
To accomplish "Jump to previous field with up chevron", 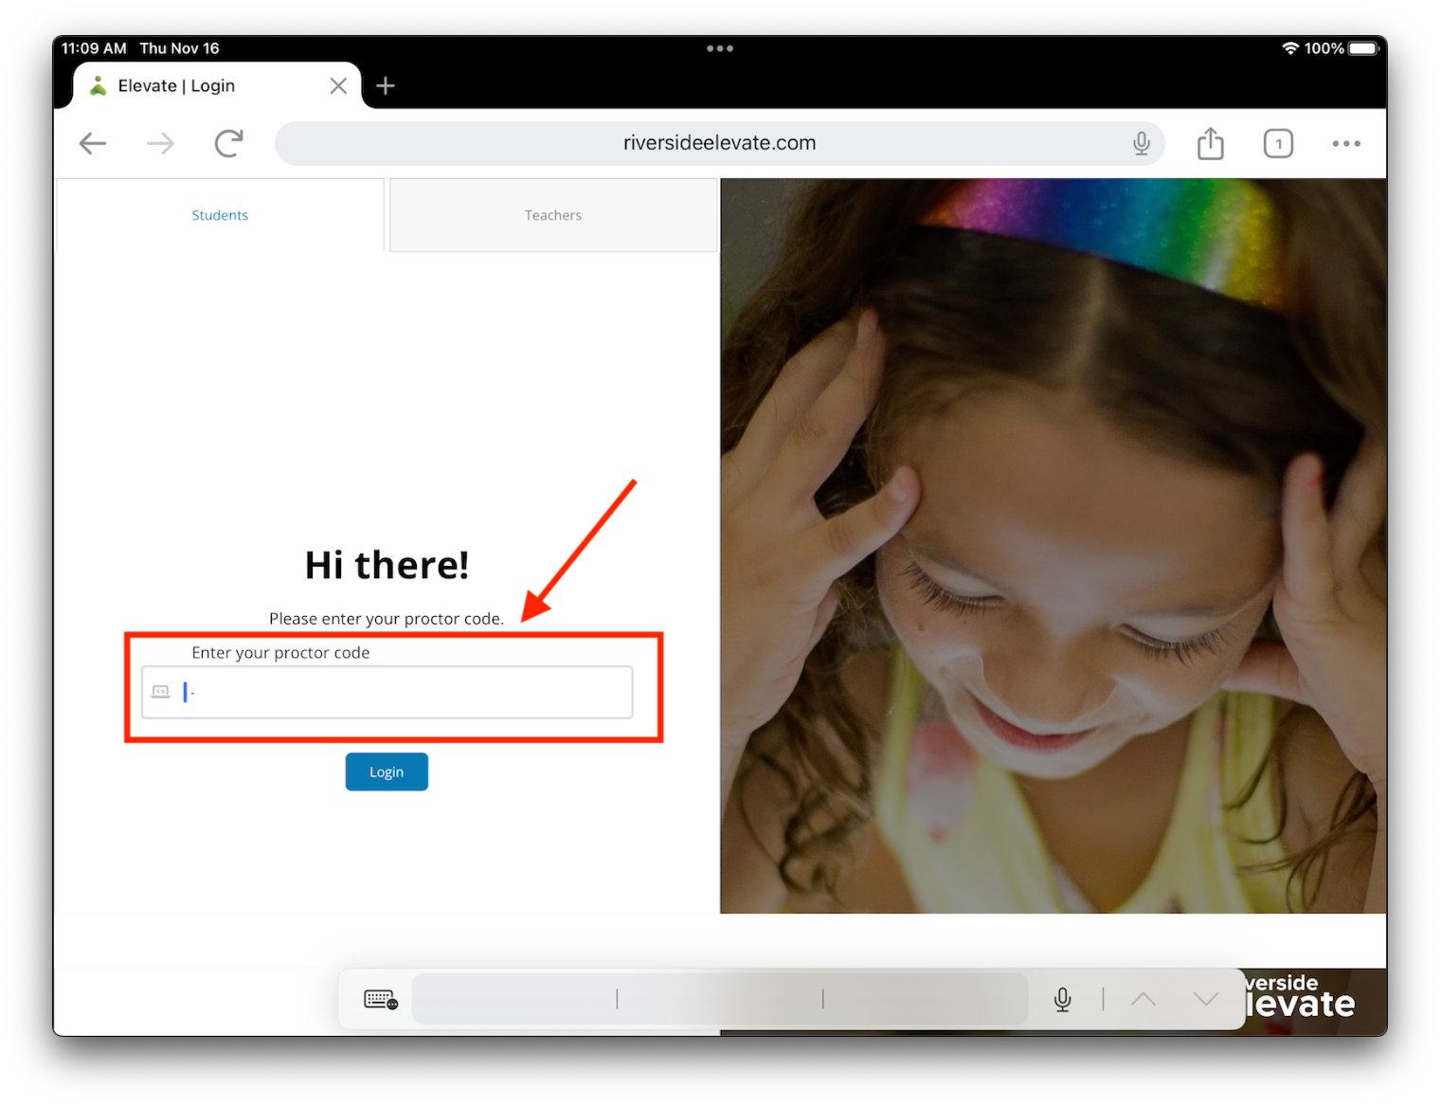I will 1143,999.
